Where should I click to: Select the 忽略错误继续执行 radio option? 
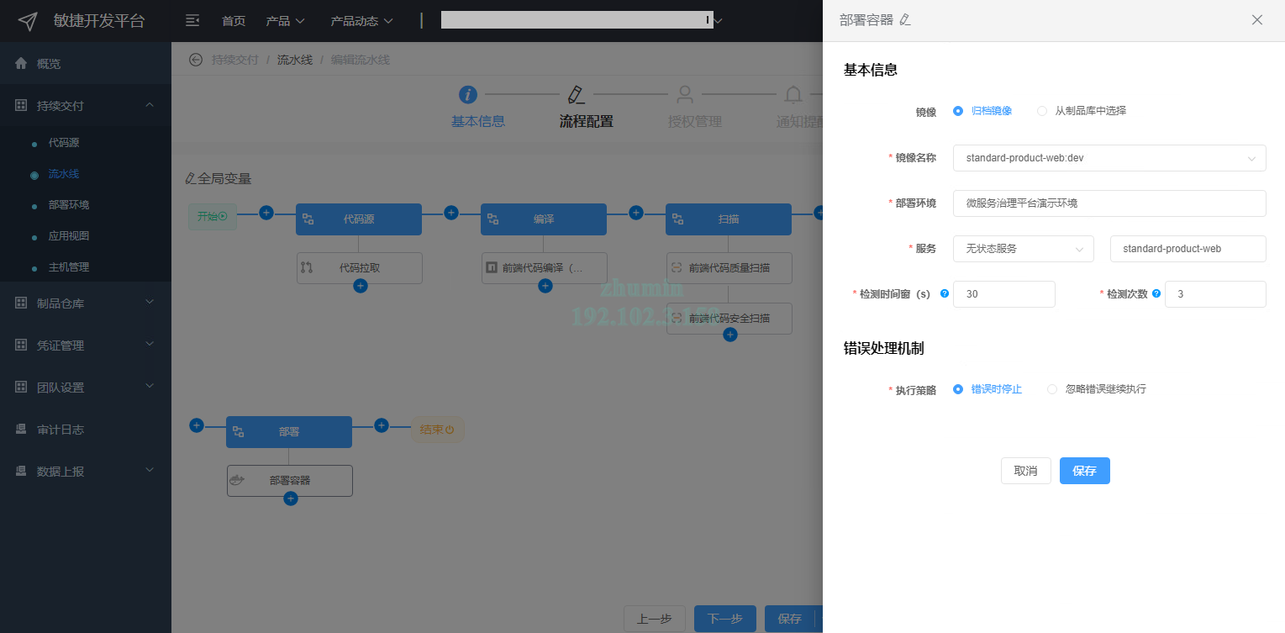click(x=1052, y=389)
